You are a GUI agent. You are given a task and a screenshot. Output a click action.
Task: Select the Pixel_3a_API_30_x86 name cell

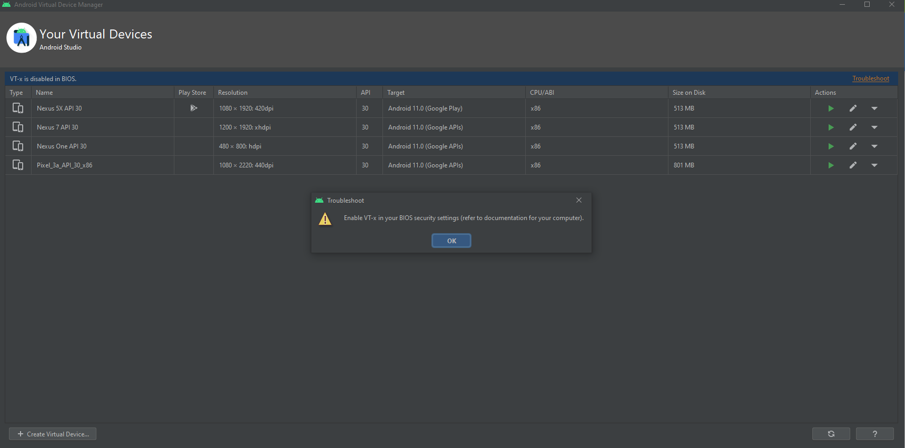tap(103, 165)
